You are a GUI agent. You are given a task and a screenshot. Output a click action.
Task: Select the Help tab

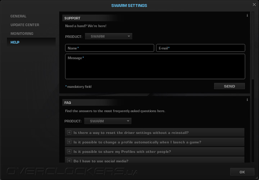coord(31,42)
